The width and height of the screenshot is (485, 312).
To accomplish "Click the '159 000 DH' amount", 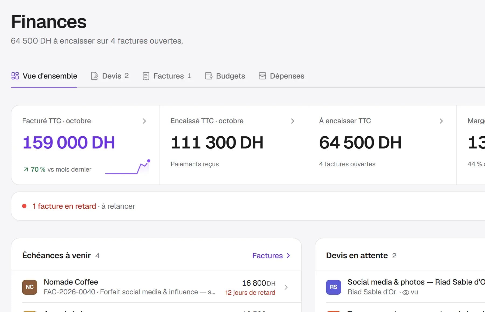I will [69, 142].
